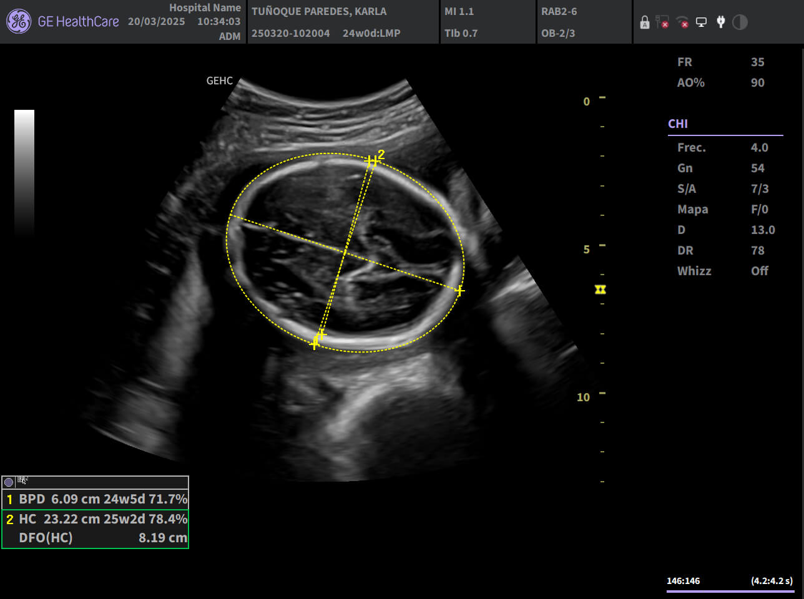Click the Frec. frequency parameter

click(692, 147)
